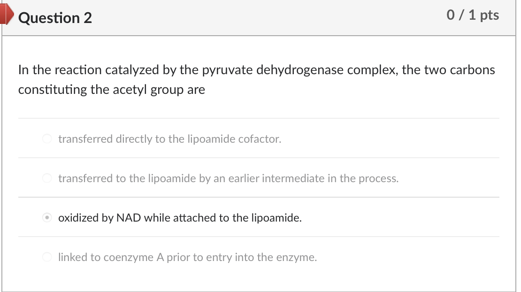Click the words 'constituting the acetyl group are'
Image resolution: width=521 pixels, height=292 pixels.
pyautogui.click(x=112, y=90)
